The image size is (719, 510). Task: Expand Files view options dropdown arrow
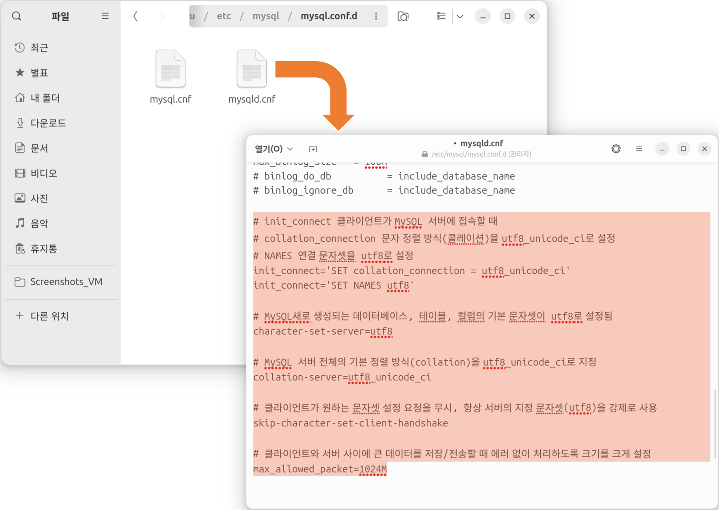[x=460, y=16]
